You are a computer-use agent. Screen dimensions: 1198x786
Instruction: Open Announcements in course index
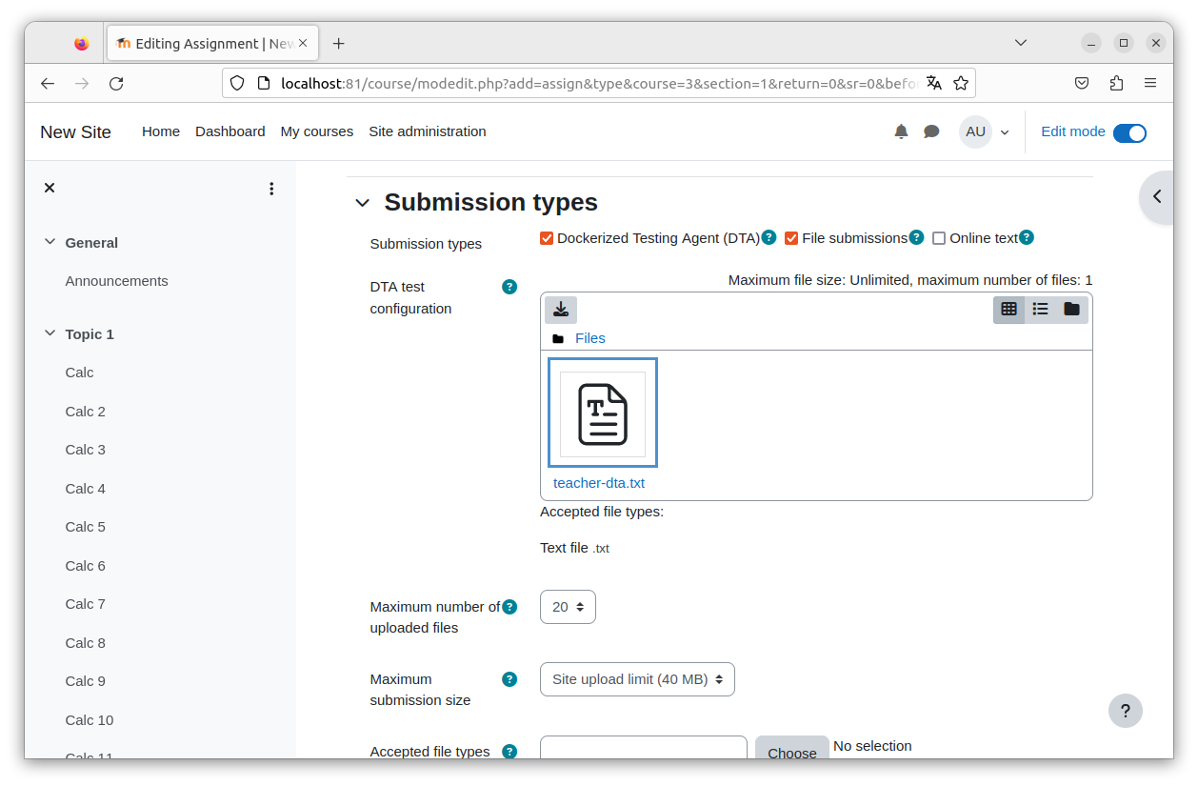(117, 281)
